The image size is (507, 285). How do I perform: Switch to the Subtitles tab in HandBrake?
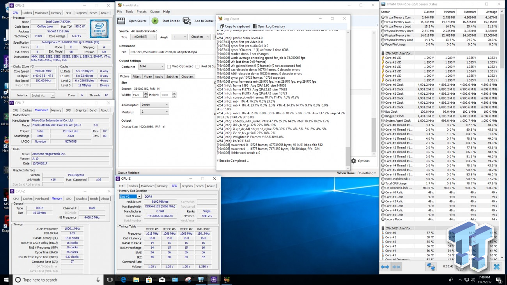(172, 76)
